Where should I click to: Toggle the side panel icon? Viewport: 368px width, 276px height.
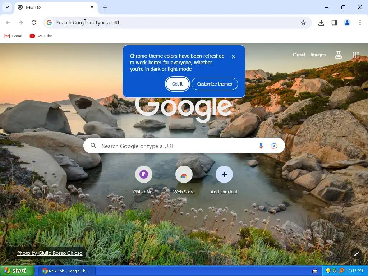(334, 23)
